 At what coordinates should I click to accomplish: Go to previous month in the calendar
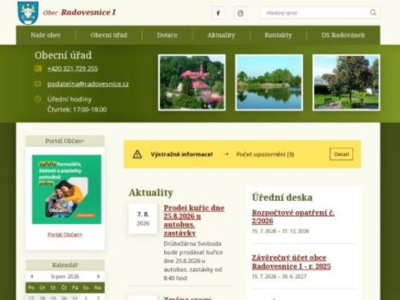coord(32,276)
